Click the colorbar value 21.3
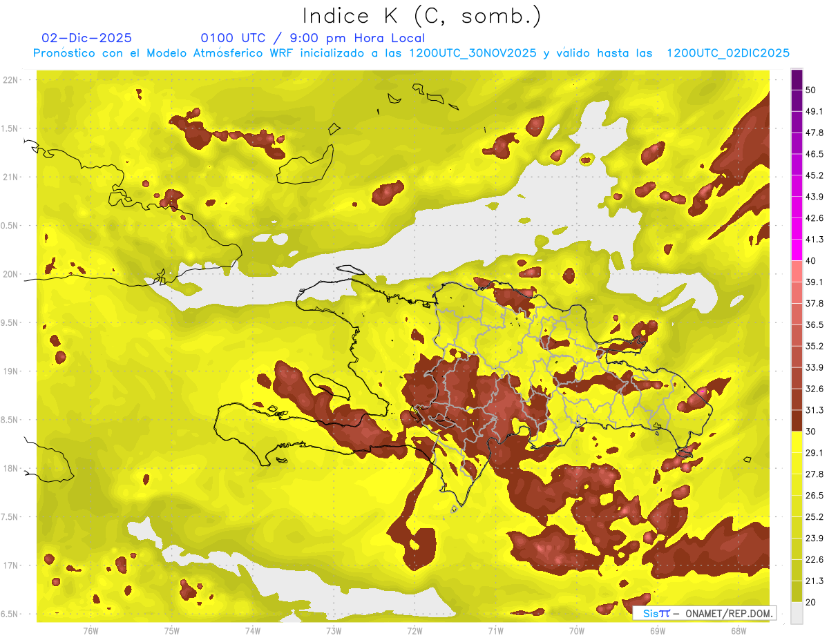The height and width of the screenshot is (640, 829). (x=814, y=581)
